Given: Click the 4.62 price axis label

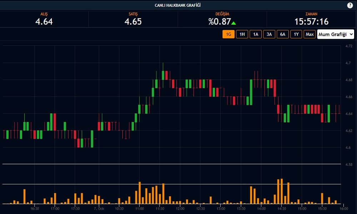Looking at the screenshot, I should coord(349,131).
